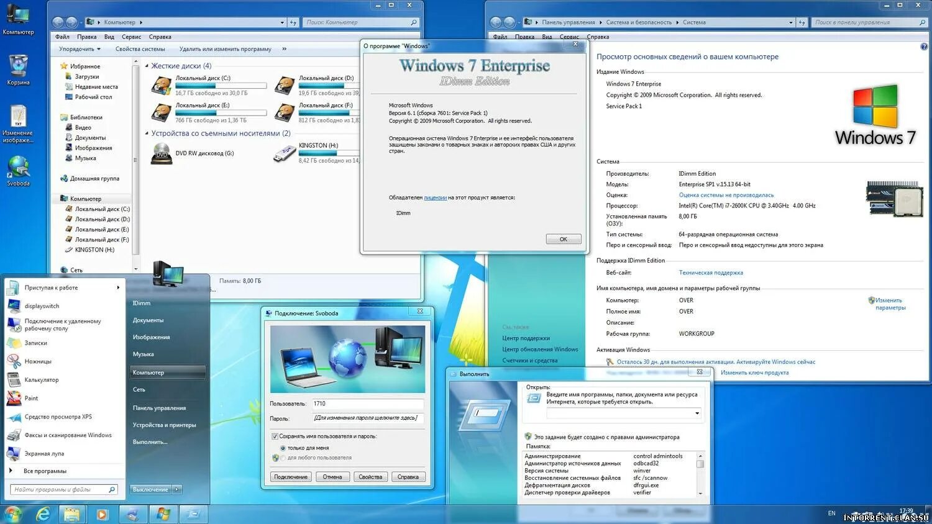Open the Компьютер desktop icon
Image resolution: width=932 pixels, height=524 pixels.
click(x=18, y=19)
